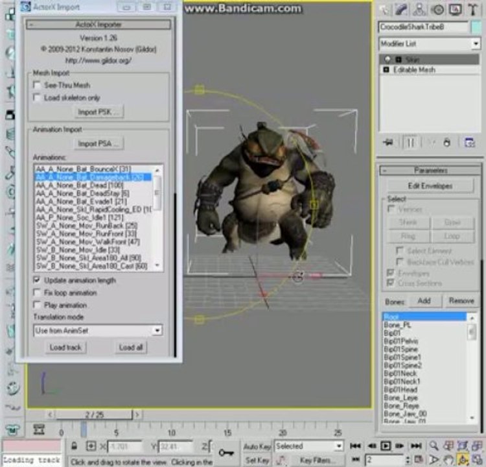Screen dimensions: 486x467
Task: Select the Pan View hand tool
Action: pyautogui.click(x=448, y=460)
